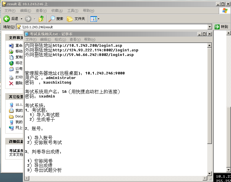The image size is (231, 182).
Task: Click Notepad vertical scrollbar up arrow
Action: point(209,45)
